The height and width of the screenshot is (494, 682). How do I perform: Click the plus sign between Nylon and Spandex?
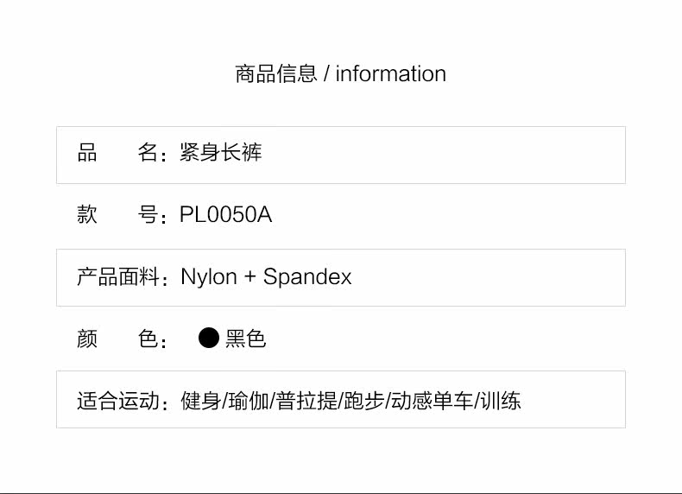(250, 276)
